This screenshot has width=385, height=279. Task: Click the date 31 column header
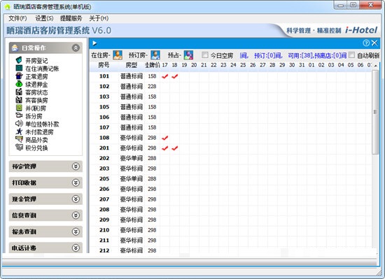point(302,65)
